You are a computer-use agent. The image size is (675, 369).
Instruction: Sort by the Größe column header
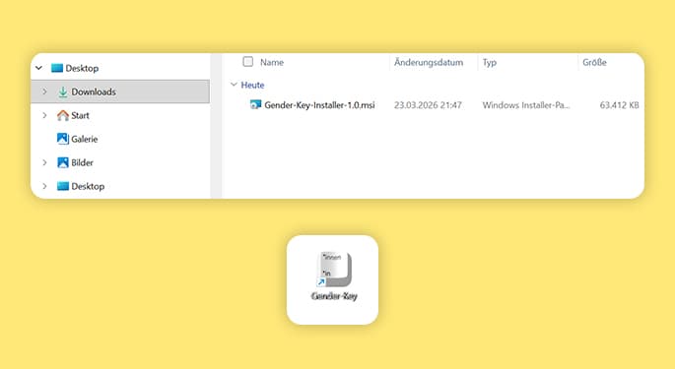click(594, 62)
